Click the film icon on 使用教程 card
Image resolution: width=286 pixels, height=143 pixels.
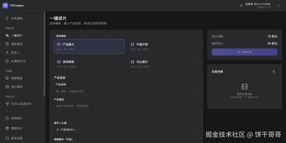pyautogui.click(x=59, y=62)
